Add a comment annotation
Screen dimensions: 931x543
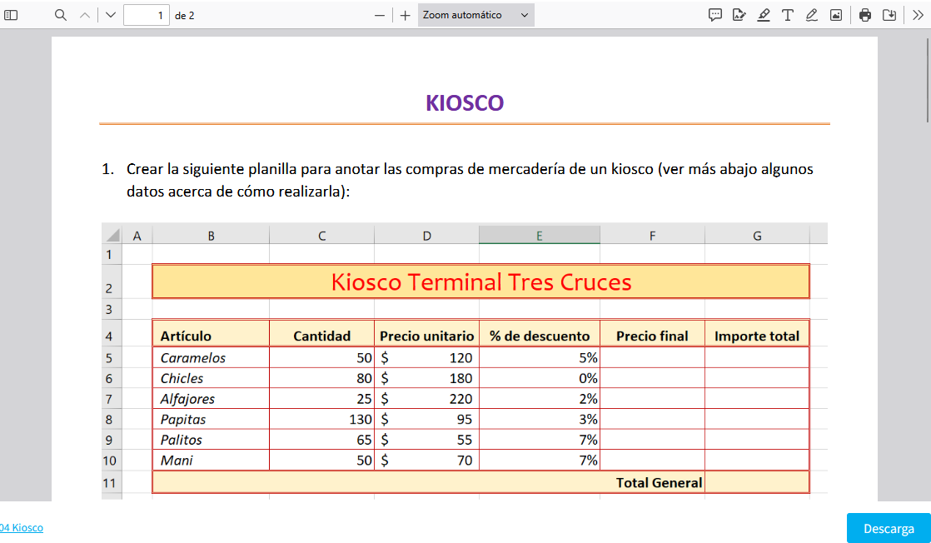pyautogui.click(x=714, y=15)
